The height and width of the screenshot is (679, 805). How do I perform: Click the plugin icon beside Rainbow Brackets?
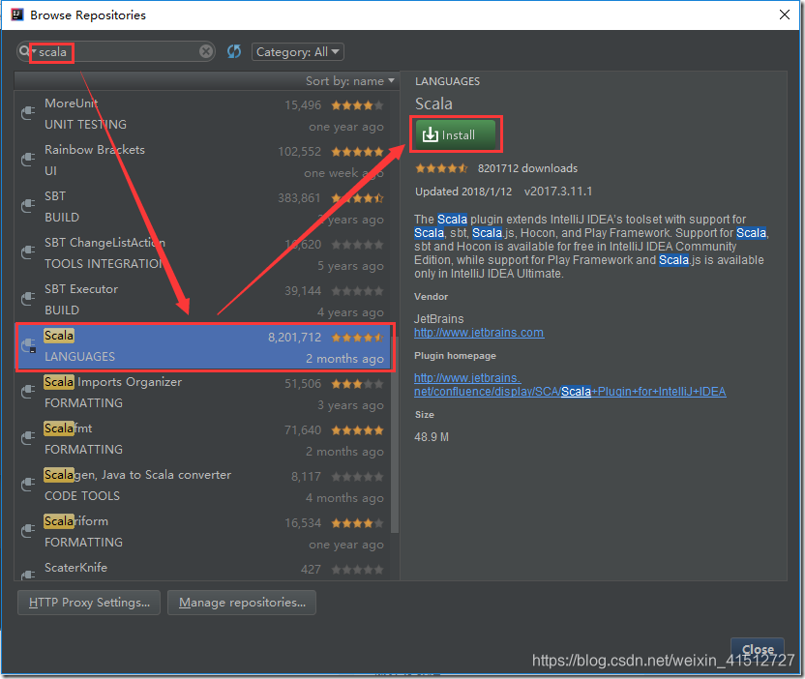28,159
